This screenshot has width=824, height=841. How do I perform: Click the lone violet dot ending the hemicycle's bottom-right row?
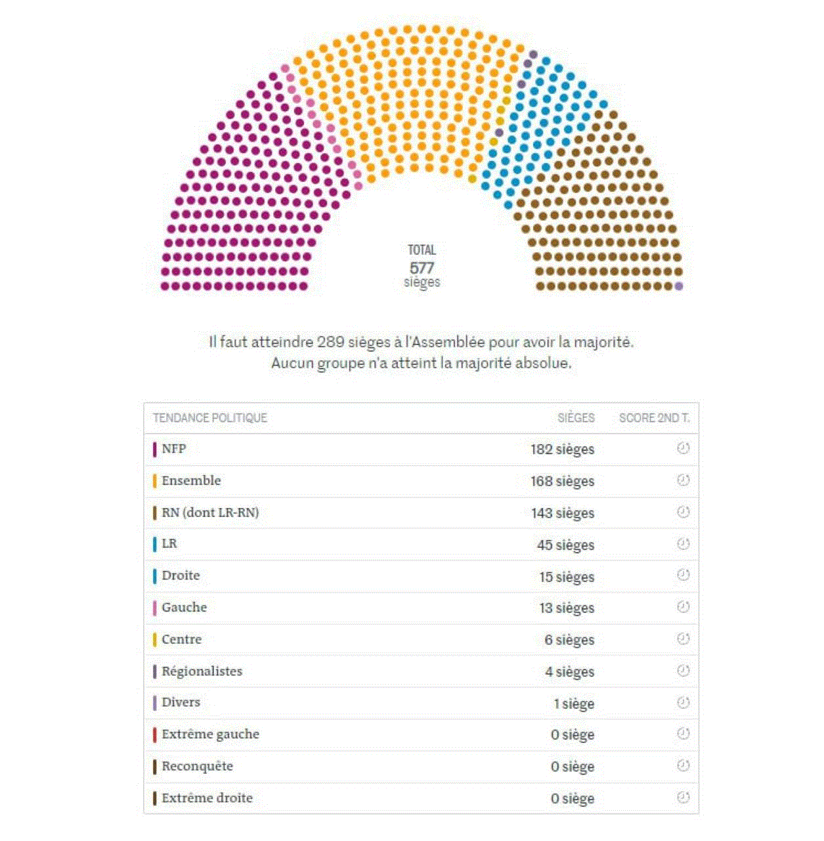coord(679,286)
